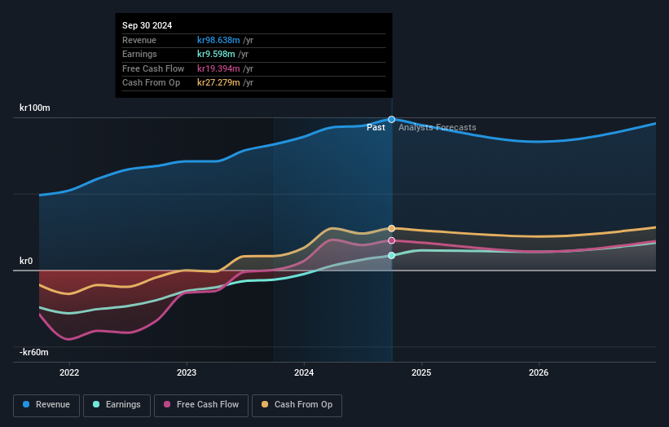Click the 2023 x-axis label
Viewport: 669px width, 427px height.
pyautogui.click(x=187, y=372)
